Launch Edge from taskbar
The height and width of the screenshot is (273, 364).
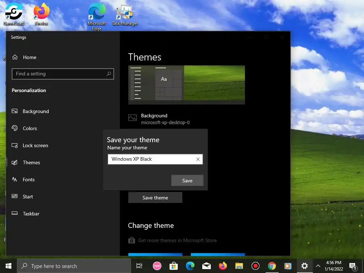190,266
